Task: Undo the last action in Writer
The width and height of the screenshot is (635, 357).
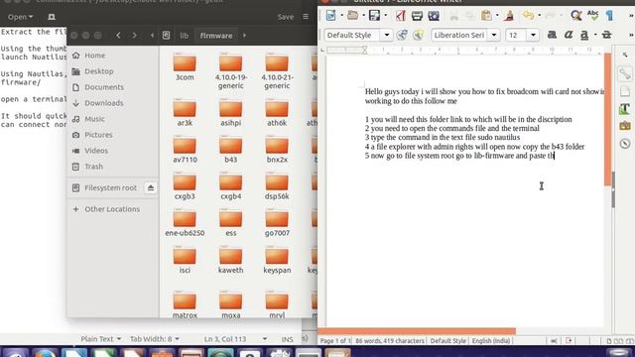Action: 528,16
